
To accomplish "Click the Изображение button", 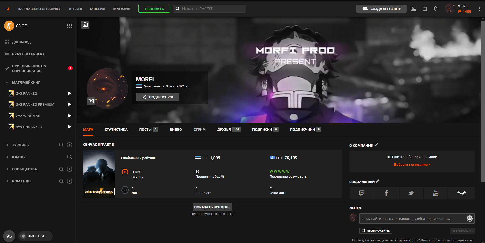I will coord(376,231).
